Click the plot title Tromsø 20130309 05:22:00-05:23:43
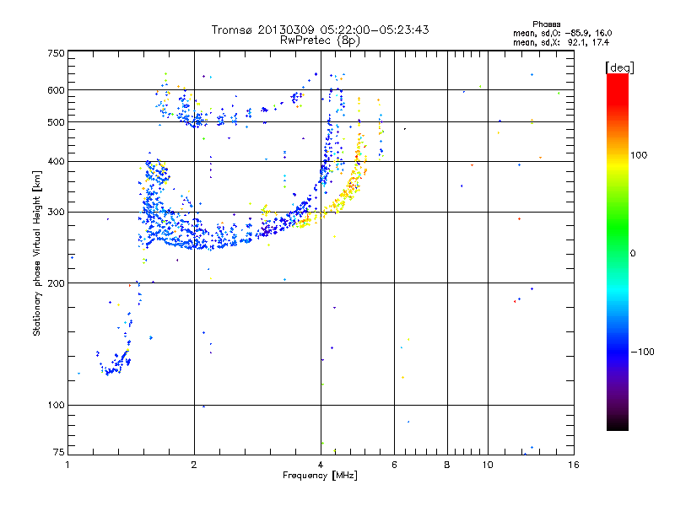This screenshot has width=675, height=506. (320, 30)
